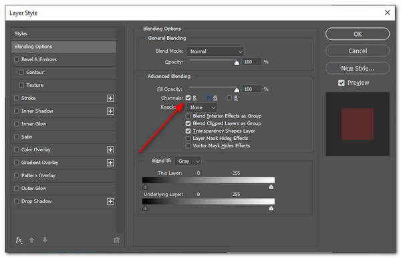The image size is (401, 258).
Task: Add another Drop Shadow with plus icon
Action: 110,201
